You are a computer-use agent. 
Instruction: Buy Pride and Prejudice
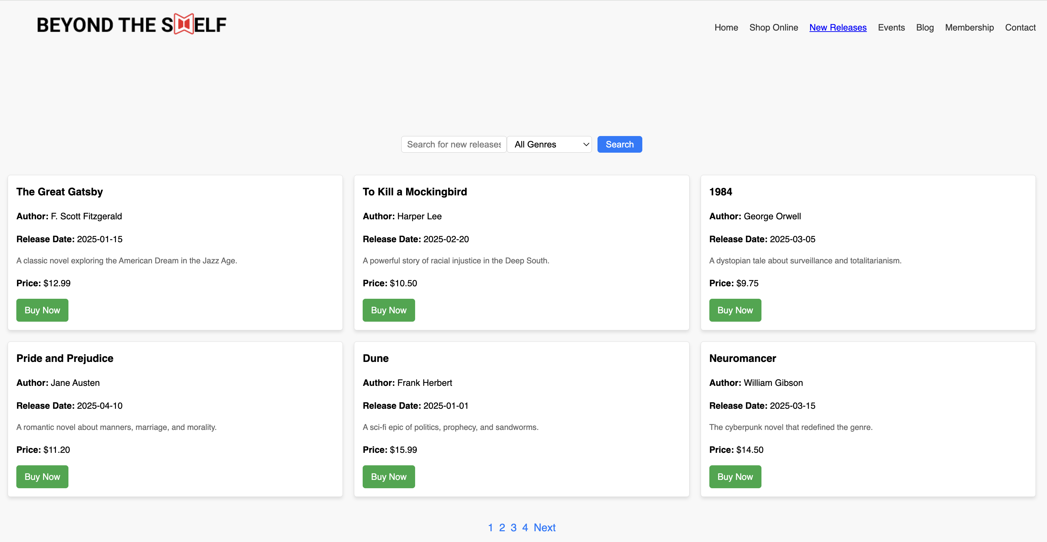pyautogui.click(x=42, y=477)
